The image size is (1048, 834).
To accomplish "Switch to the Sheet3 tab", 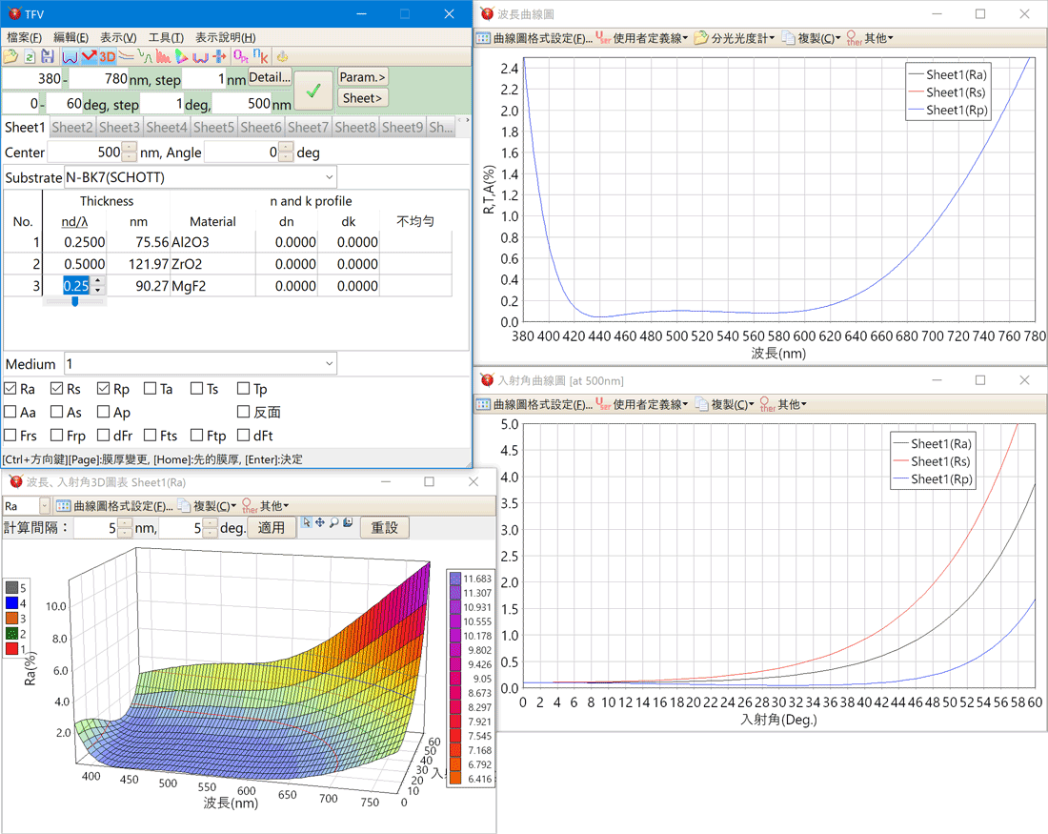I will [x=119, y=127].
